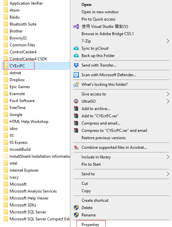Open Properties from the context menu
Image resolution: width=172 pixels, height=227 pixels.
tap(90, 225)
